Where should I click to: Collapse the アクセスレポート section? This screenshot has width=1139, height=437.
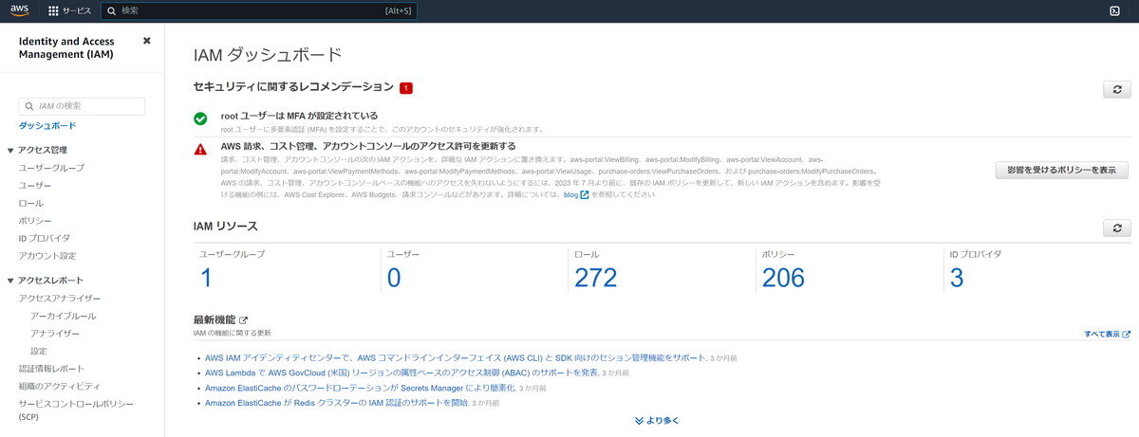click(10, 281)
